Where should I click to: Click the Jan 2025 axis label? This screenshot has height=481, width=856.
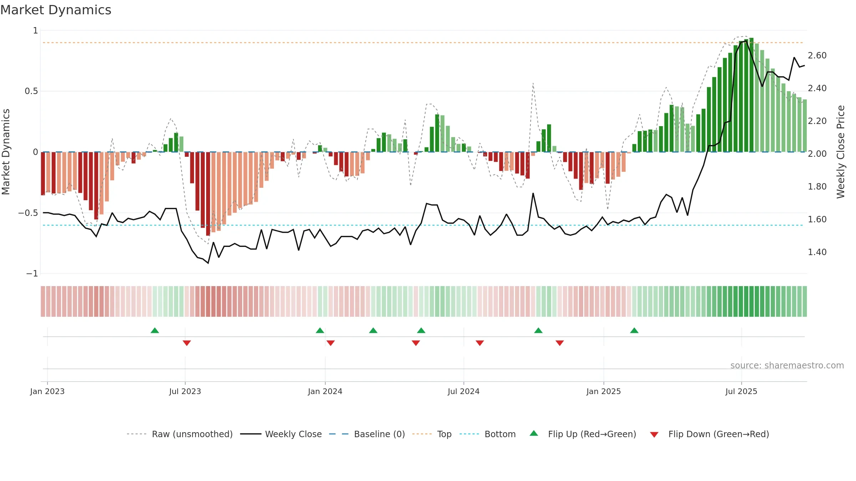(x=604, y=391)
